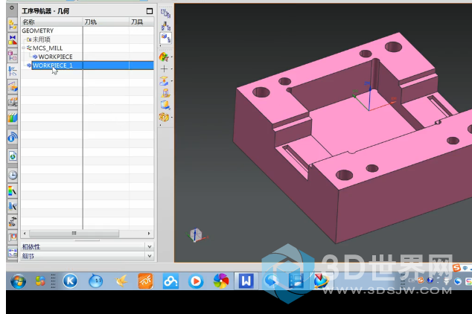
Task: Open the WPS Writer W taskbar icon
Action: [246, 281]
